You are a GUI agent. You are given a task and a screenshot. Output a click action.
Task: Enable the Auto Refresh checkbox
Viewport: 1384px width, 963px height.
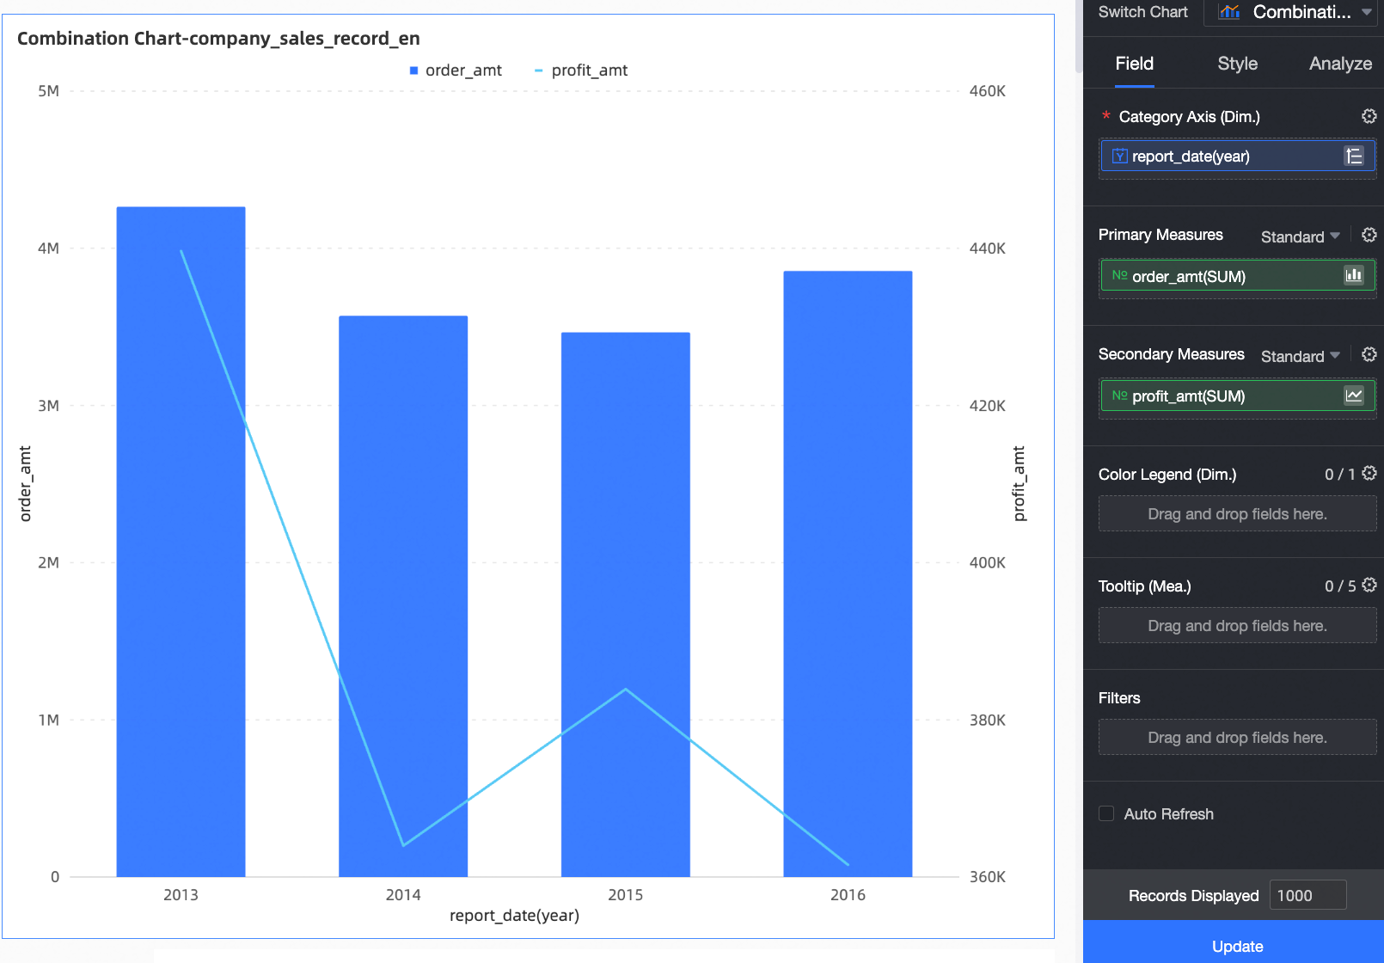coord(1106,813)
